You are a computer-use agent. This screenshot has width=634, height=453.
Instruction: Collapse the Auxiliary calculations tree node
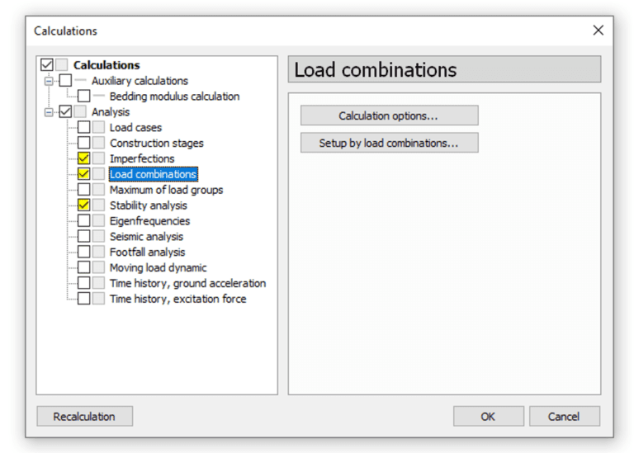click(x=49, y=81)
